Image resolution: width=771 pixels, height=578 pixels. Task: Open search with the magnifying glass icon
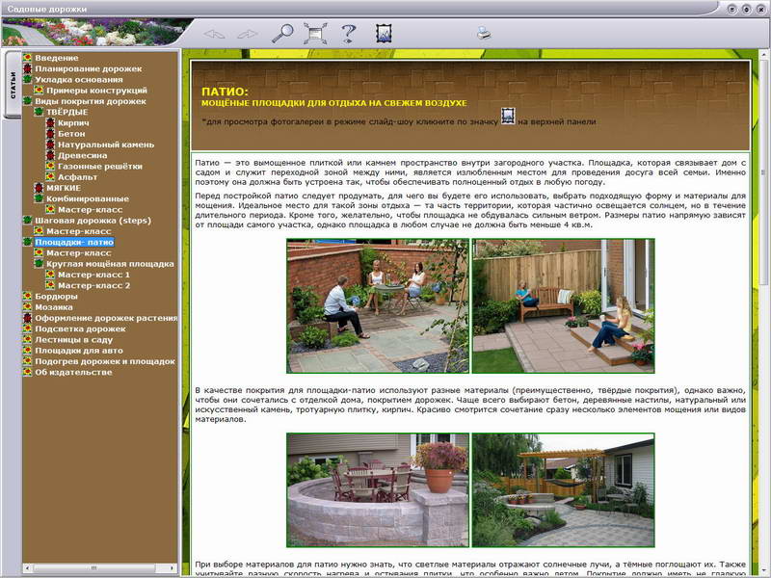tap(282, 34)
